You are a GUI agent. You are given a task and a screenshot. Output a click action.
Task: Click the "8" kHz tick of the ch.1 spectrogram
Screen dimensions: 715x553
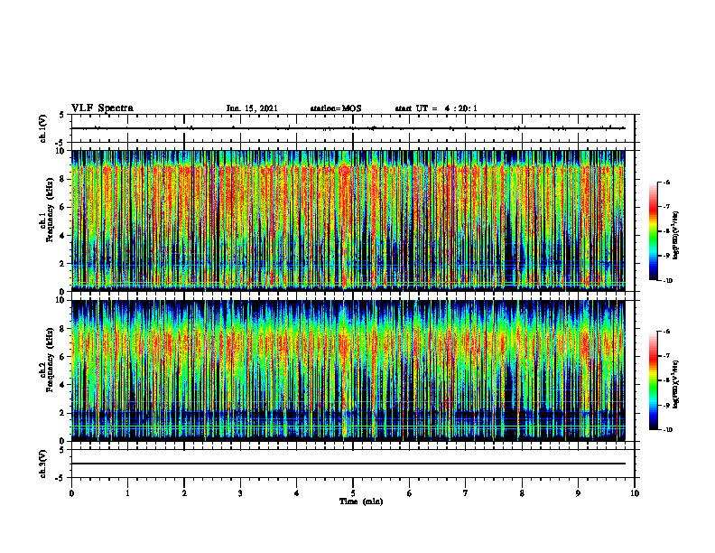[62, 179]
